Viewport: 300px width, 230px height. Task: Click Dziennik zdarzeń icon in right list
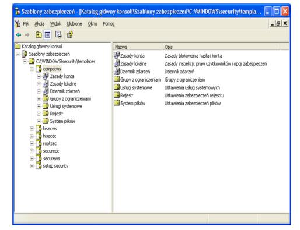117,72
